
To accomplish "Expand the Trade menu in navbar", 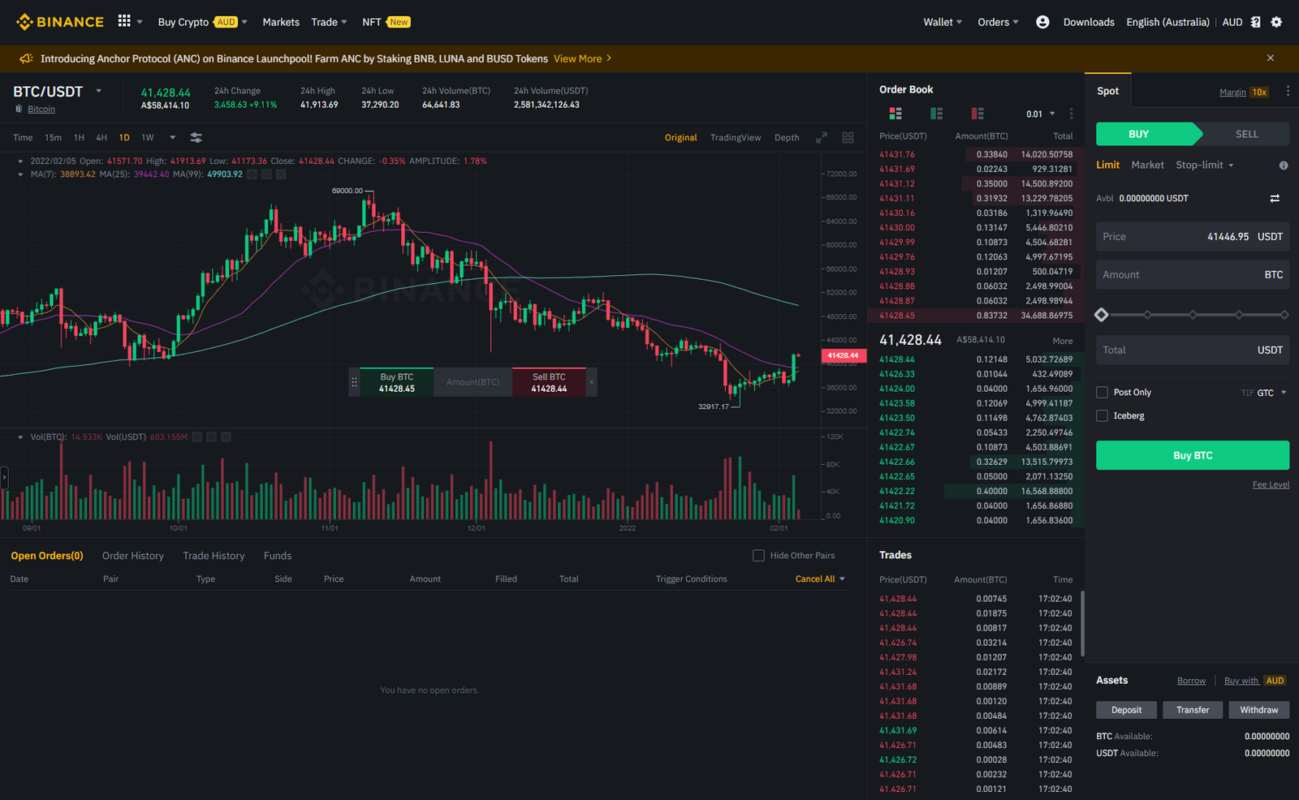I will [329, 22].
